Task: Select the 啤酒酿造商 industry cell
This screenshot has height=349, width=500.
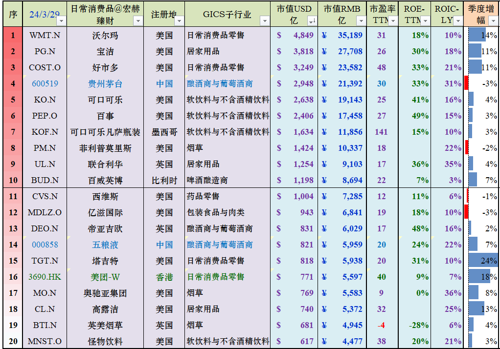Action: click(x=227, y=181)
